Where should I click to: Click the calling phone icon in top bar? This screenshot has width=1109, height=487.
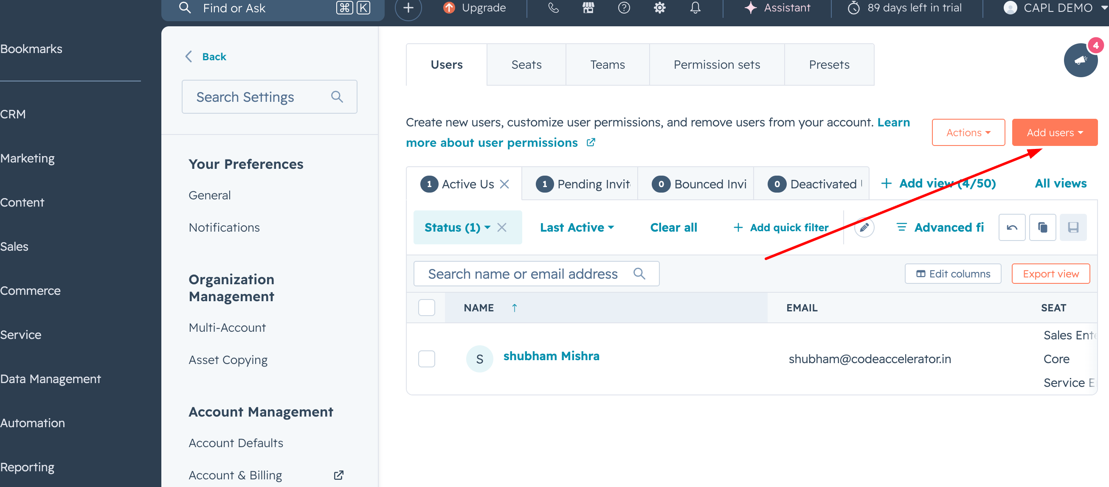point(553,8)
